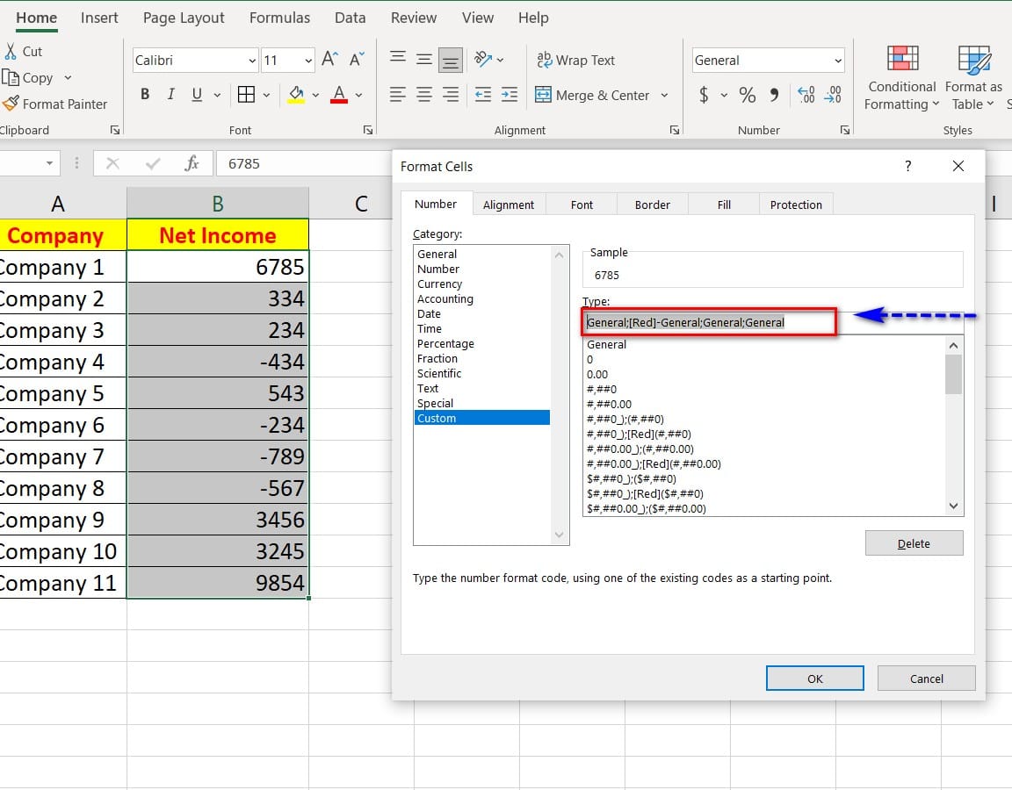Click the Accounting Number Format dollar icon
This screenshot has width=1012, height=790.
(x=704, y=95)
